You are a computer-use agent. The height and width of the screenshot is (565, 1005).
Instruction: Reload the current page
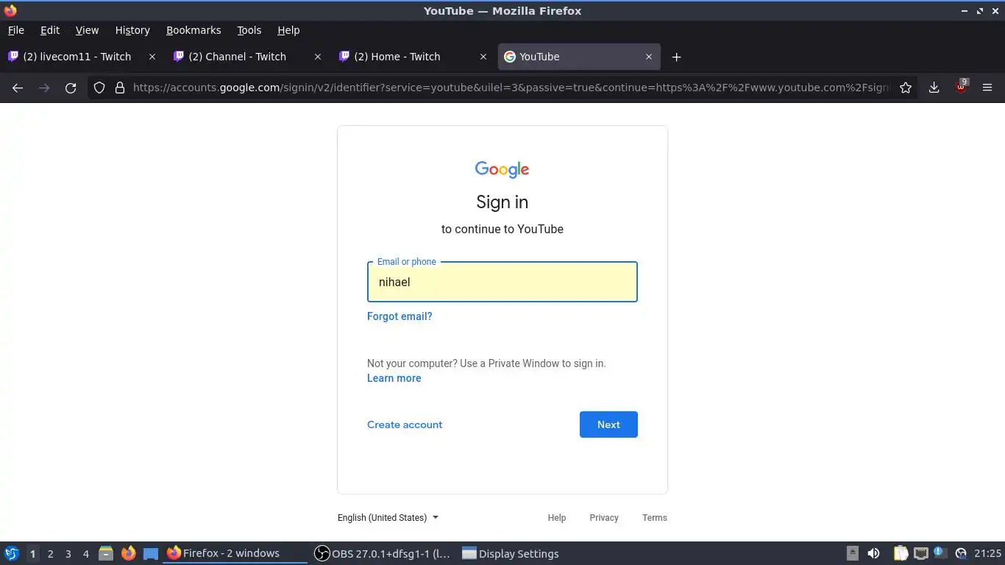(x=71, y=88)
